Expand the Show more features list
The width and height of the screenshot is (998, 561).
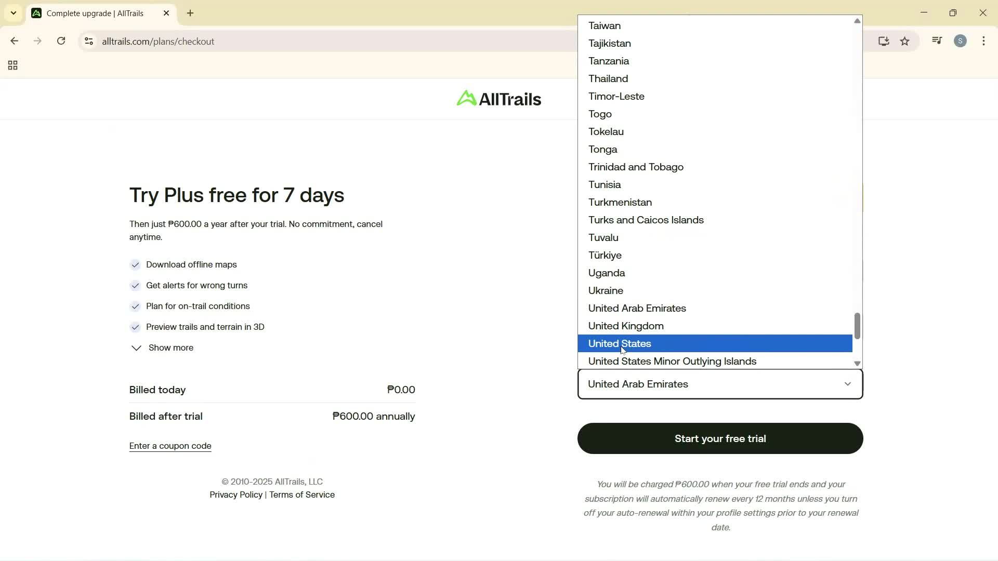tap(162, 348)
